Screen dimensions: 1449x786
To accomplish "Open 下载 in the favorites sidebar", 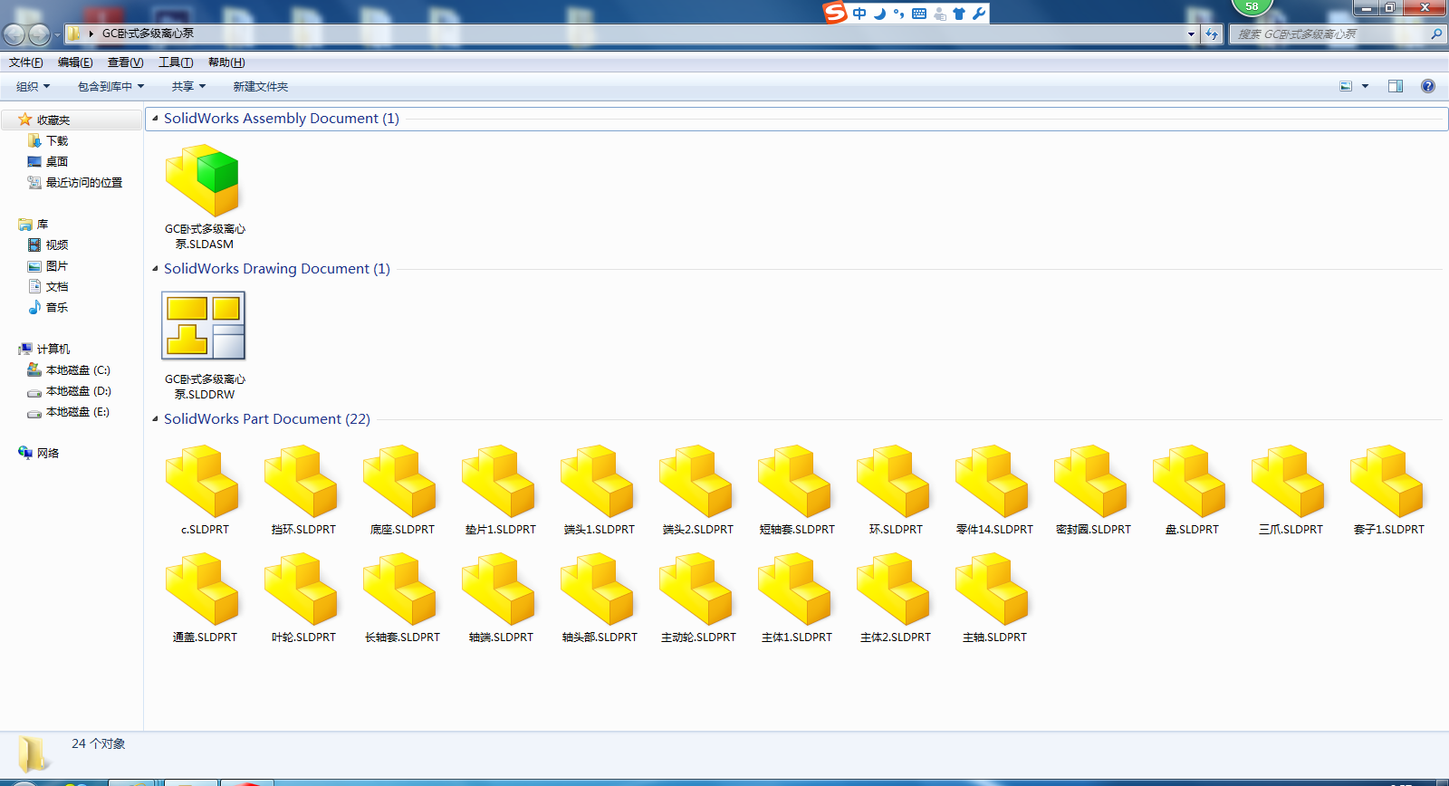I will click(x=47, y=140).
